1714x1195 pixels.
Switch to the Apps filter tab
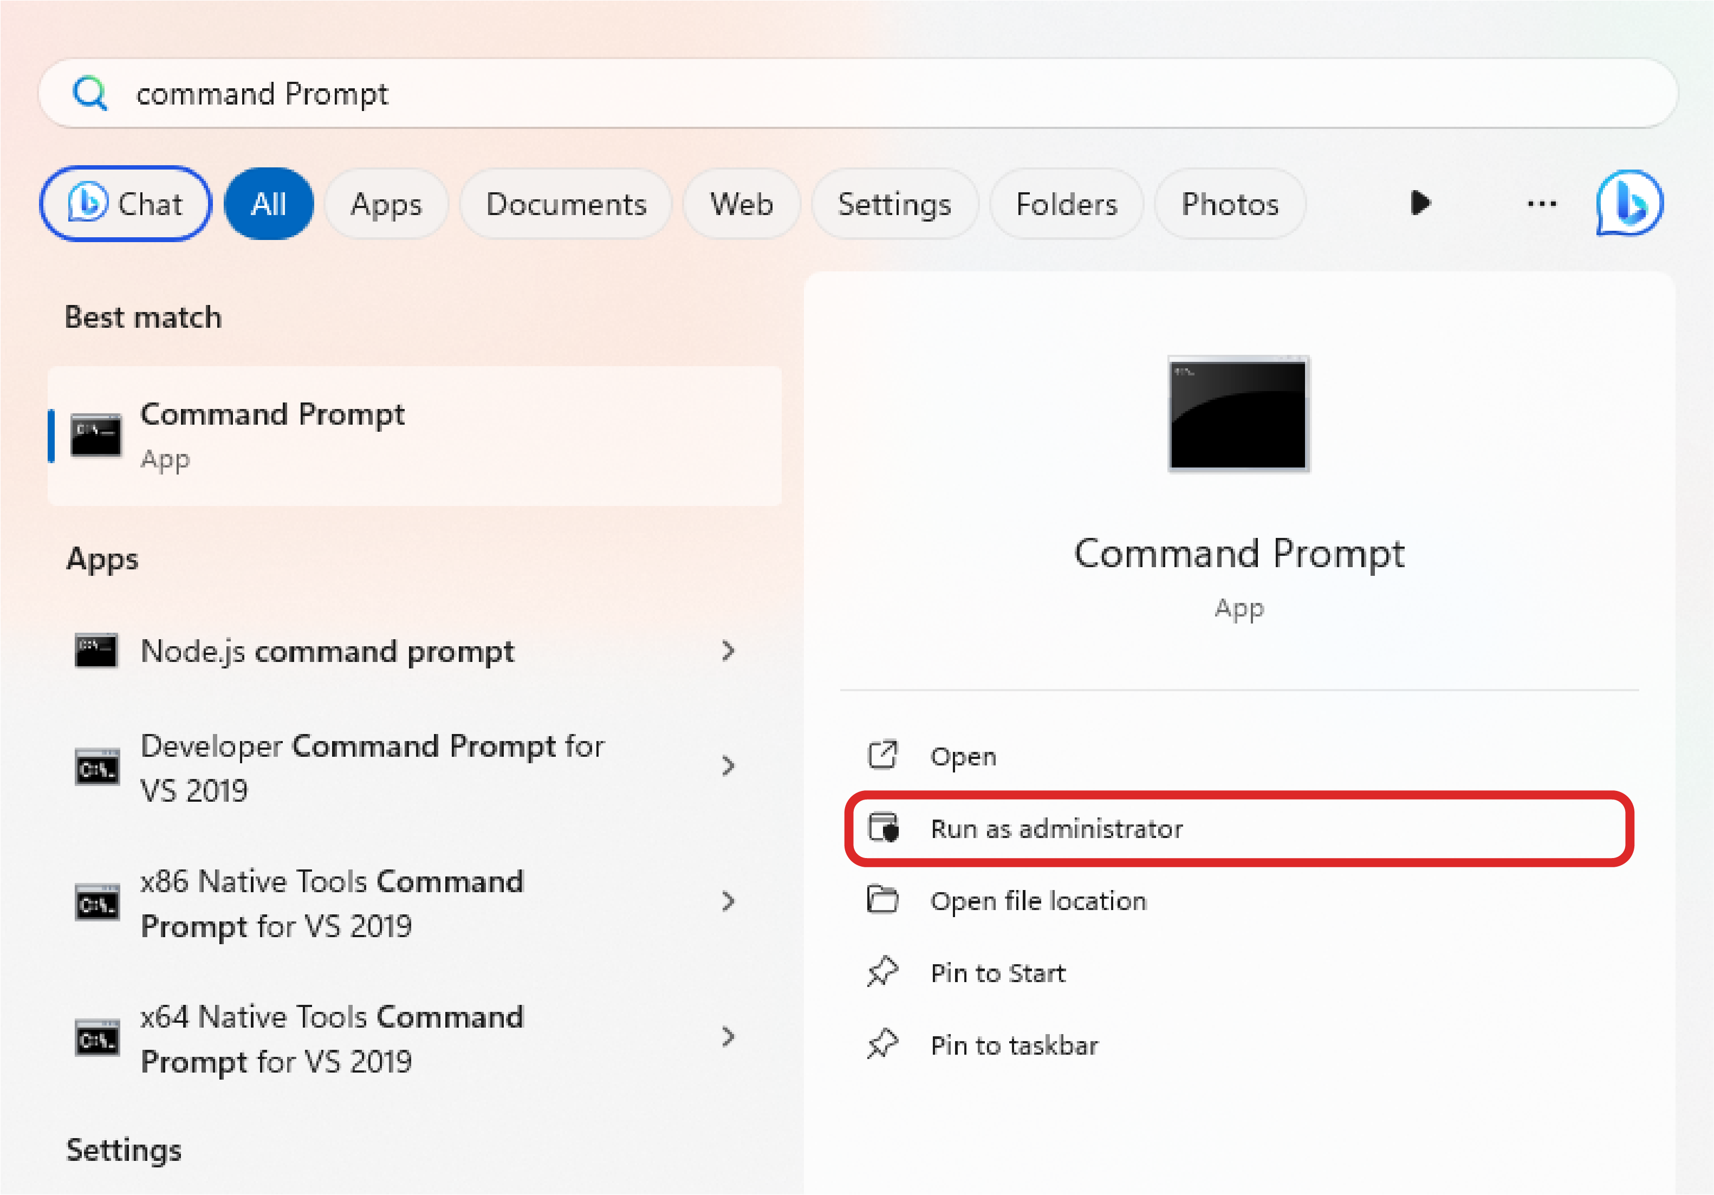pyautogui.click(x=387, y=204)
